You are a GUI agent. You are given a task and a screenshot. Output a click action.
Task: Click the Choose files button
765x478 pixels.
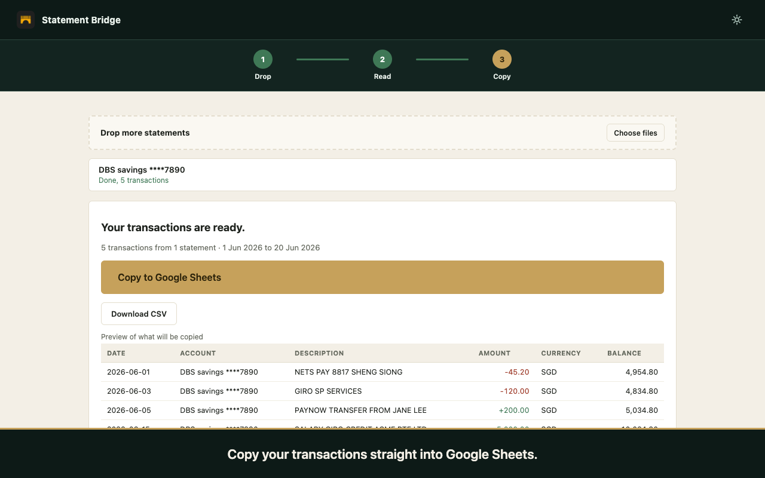pos(635,133)
